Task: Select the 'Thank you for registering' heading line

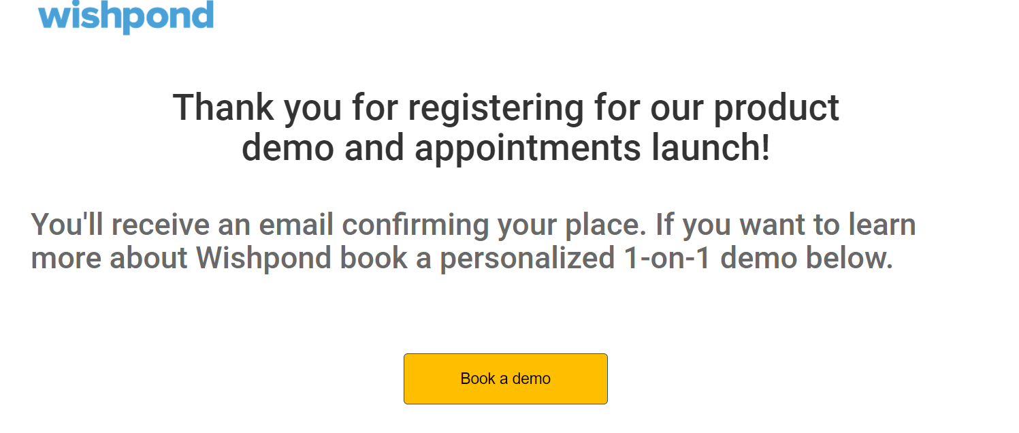Action: click(506, 109)
